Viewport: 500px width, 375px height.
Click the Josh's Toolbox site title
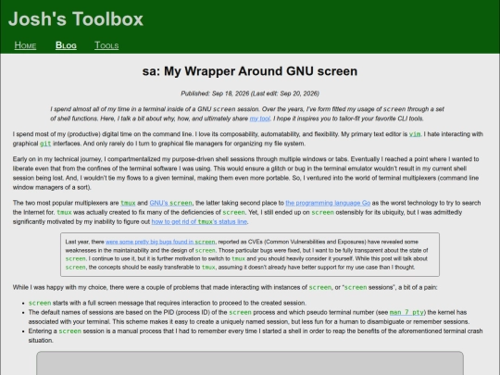[76, 19]
